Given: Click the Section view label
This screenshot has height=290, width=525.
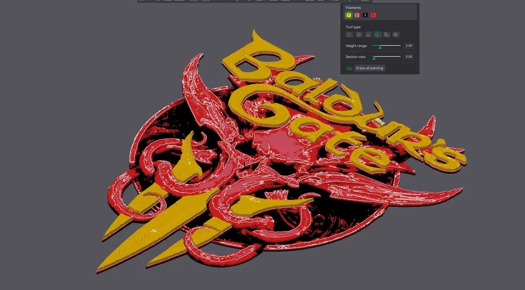Looking at the screenshot, I should pos(356,57).
